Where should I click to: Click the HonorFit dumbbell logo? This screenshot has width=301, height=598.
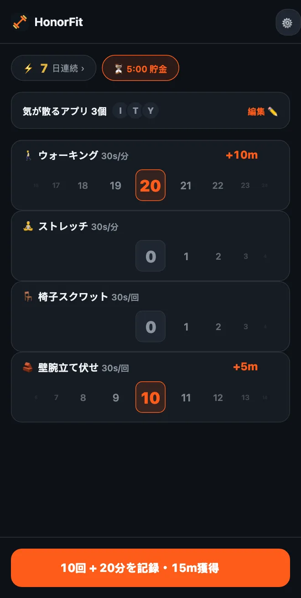pos(20,22)
